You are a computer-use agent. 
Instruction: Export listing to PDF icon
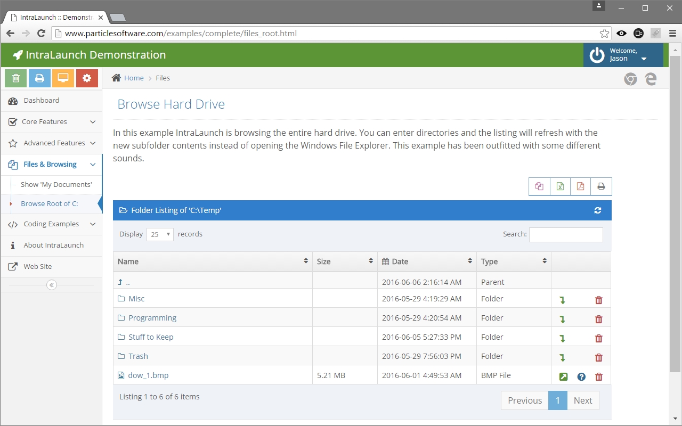581,186
